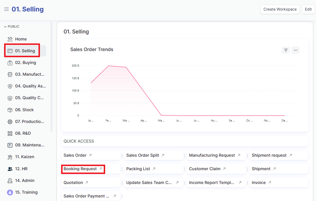
Task: Open the chart three-dots options menu
Action: (x=296, y=50)
